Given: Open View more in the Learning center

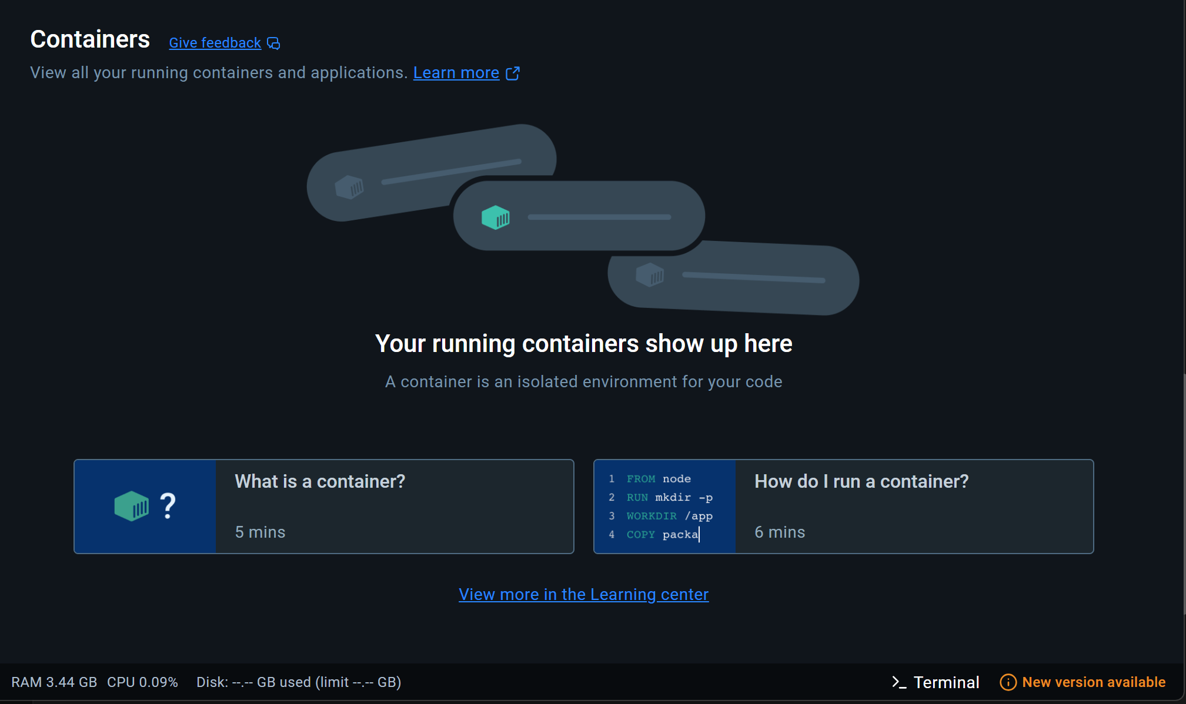Looking at the screenshot, I should [x=583, y=595].
